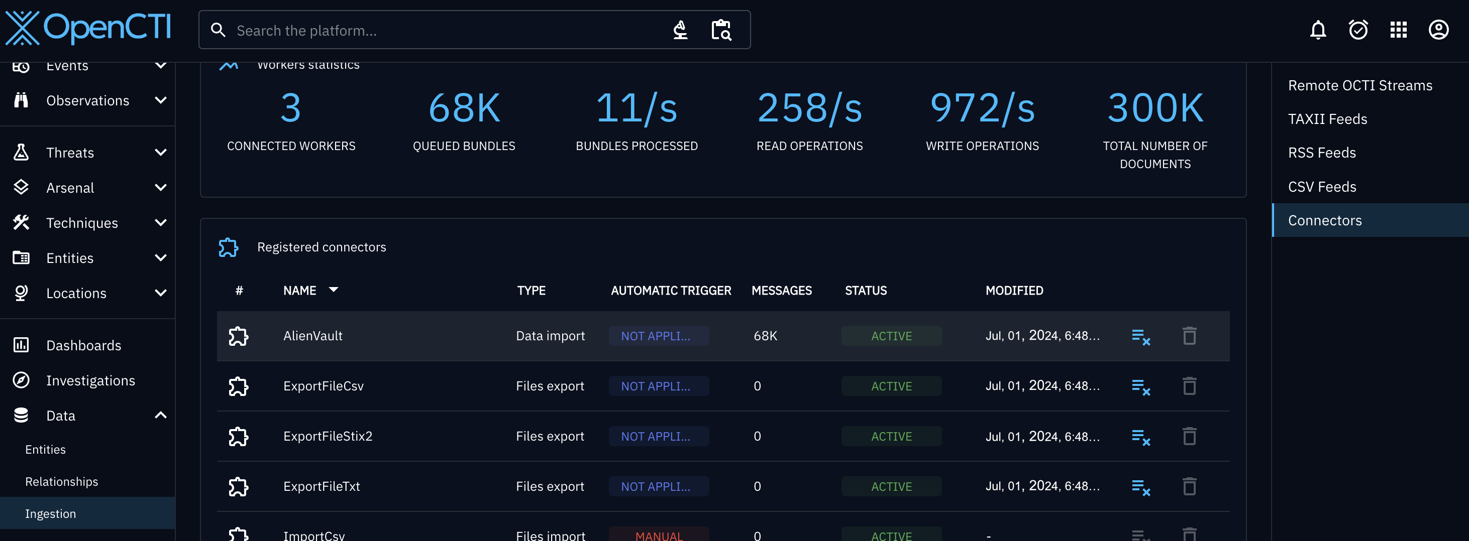Click the MANUAL trigger chip for ImportCsv
Image resolution: width=1469 pixels, height=541 pixels.
659,535
